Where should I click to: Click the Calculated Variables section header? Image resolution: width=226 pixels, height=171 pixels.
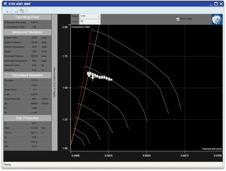tap(28, 75)
